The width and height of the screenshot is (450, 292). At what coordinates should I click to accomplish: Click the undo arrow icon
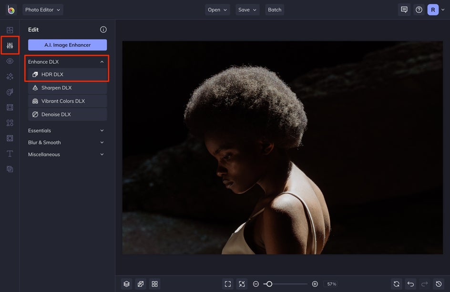[411, 284]
